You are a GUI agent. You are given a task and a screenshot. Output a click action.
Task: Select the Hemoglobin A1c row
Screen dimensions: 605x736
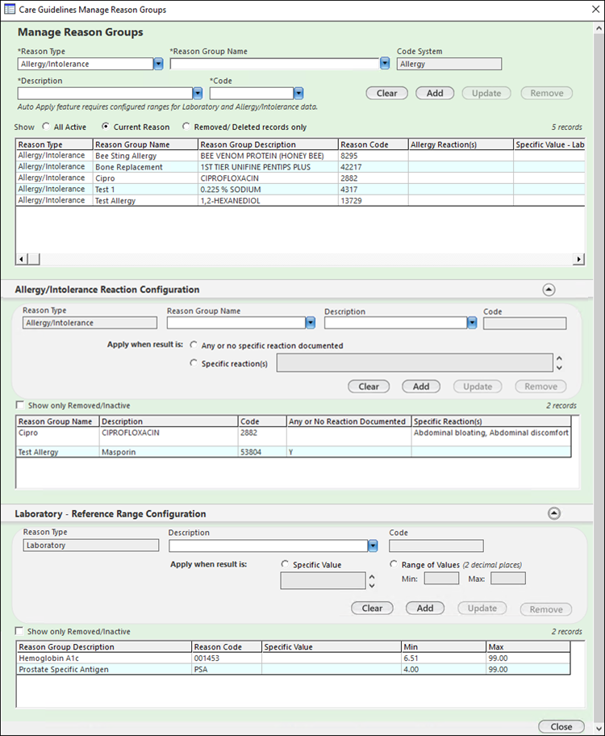[x=294, y=658]
